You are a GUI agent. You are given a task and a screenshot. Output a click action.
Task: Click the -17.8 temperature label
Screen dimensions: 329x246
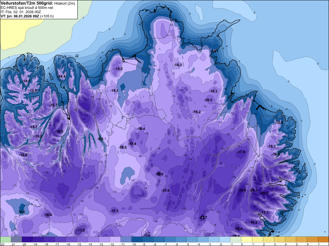pyautogui.click(x=165, y=190)
